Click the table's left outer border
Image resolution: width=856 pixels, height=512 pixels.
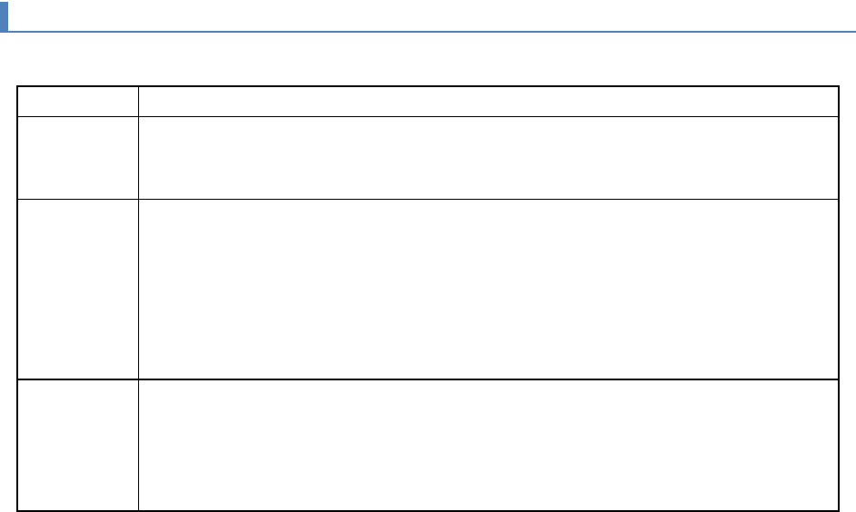(x=17, y=290)
